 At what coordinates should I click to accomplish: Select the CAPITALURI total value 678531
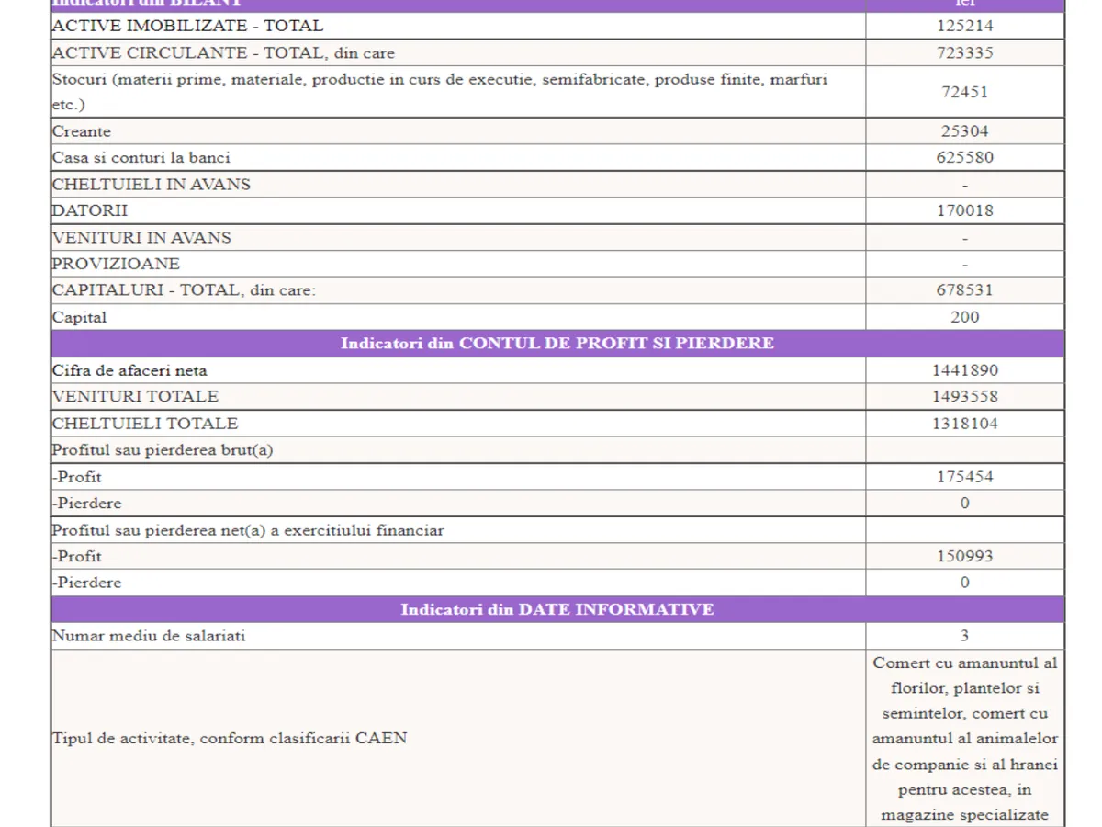[x=964, y=290]
